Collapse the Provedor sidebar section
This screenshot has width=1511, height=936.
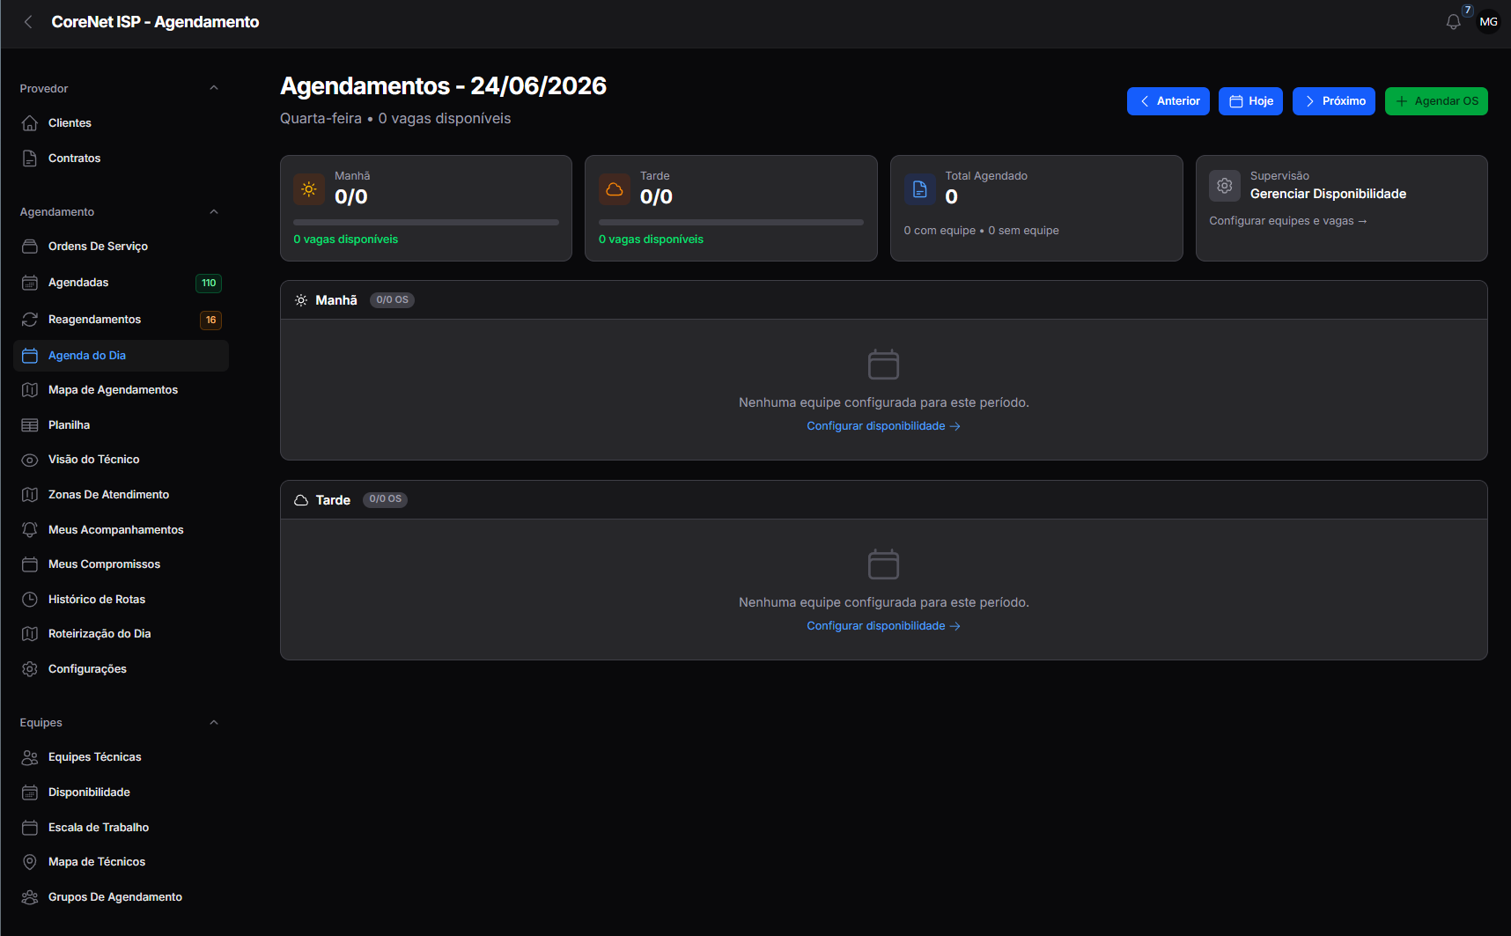point(213,88)
